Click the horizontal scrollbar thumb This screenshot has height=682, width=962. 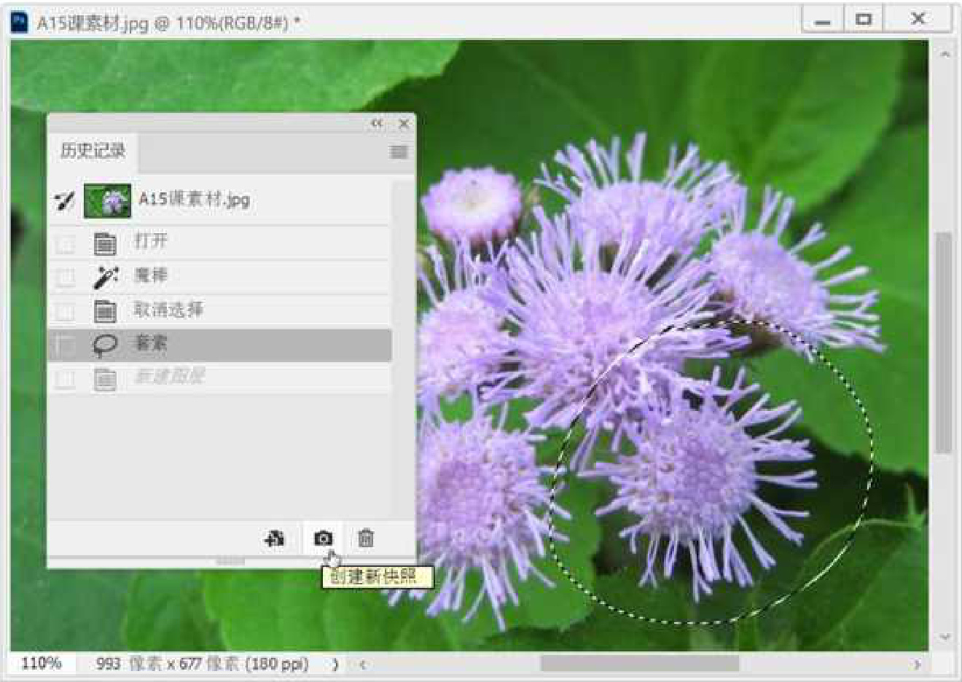tap(639, 664)
